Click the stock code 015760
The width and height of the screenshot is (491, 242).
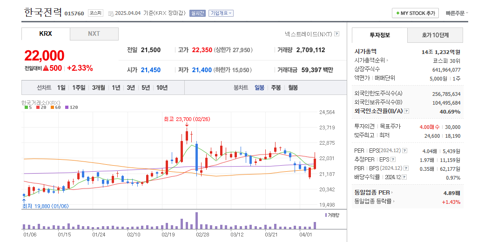tap(74, 13)
